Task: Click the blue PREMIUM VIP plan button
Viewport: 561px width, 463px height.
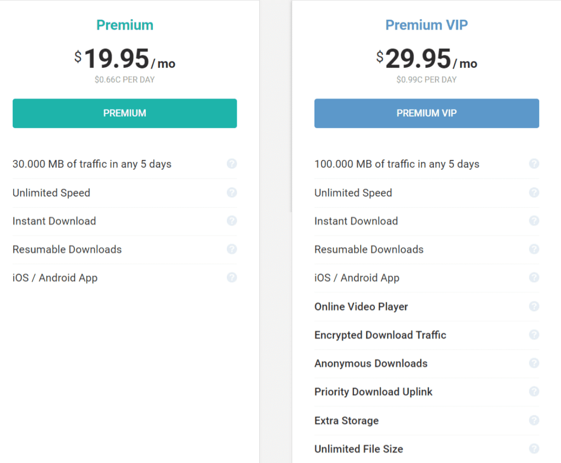Action: [x=426, y=113]
